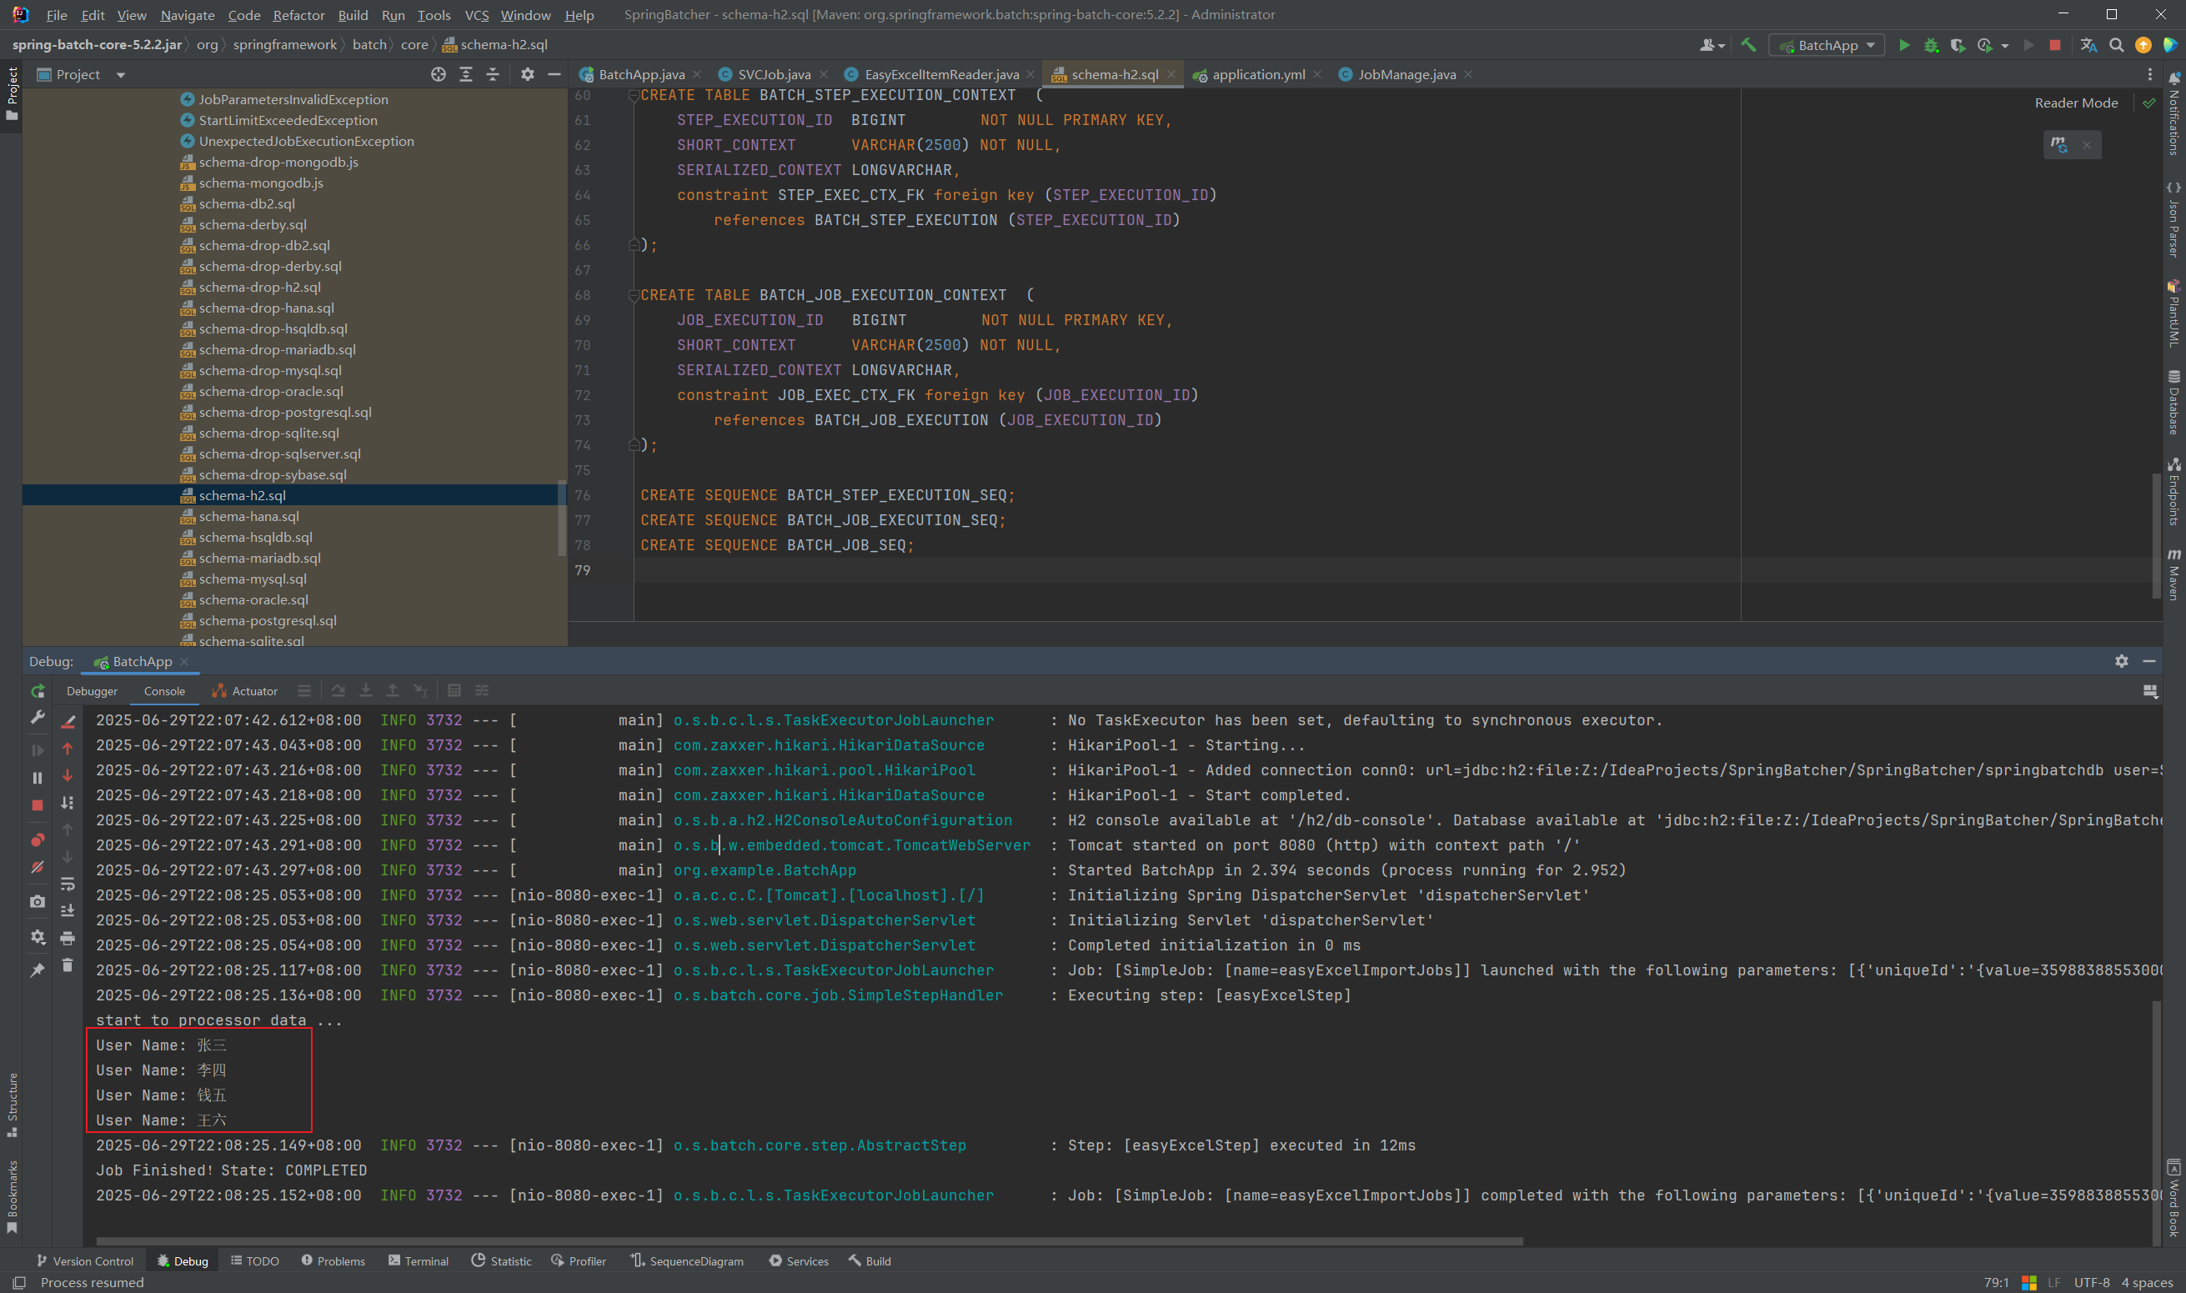Switch to the Debugger tab
This screenshot has width=2186, height=1293.
coord(93,691)
